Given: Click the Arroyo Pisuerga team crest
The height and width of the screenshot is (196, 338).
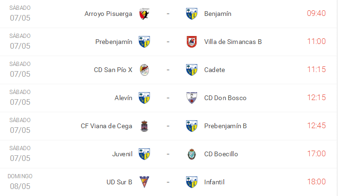Looking at the screenshot, I should 145,14.
